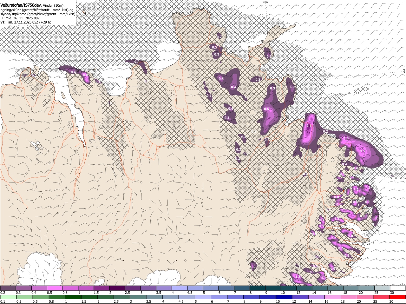Click the 'VT: Fim. 27.11.2025 05Z' valid time
The image size is (406, 304).
click(x=19, y=22)
